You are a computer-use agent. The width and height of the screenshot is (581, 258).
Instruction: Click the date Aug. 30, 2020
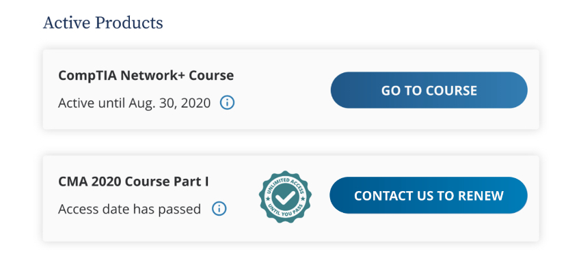tap(170, 103)
